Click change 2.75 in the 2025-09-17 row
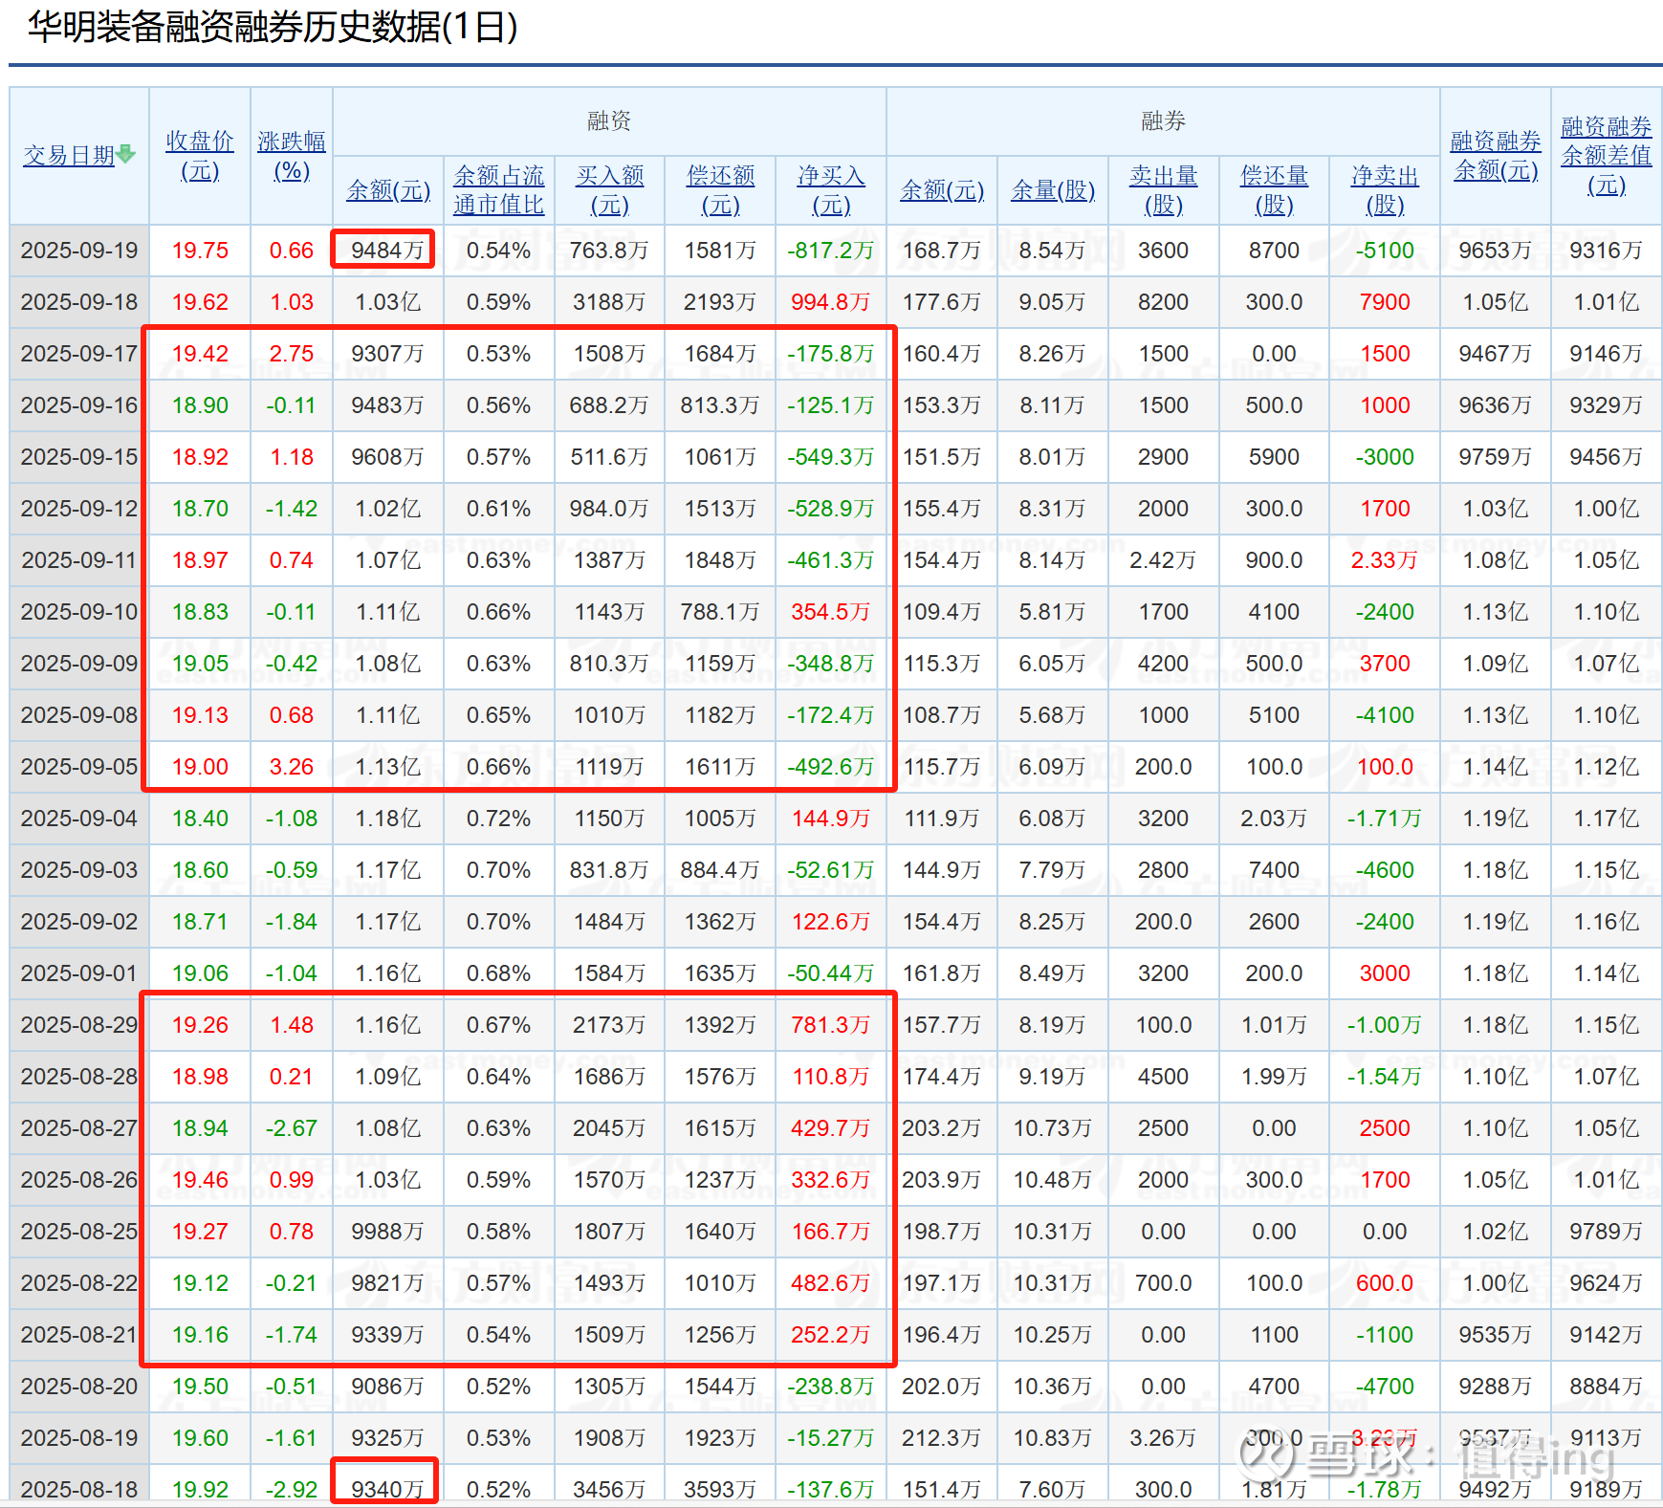Image resolution: width=1663 pixels, height=1508 pixels. (x=292, y=354)
